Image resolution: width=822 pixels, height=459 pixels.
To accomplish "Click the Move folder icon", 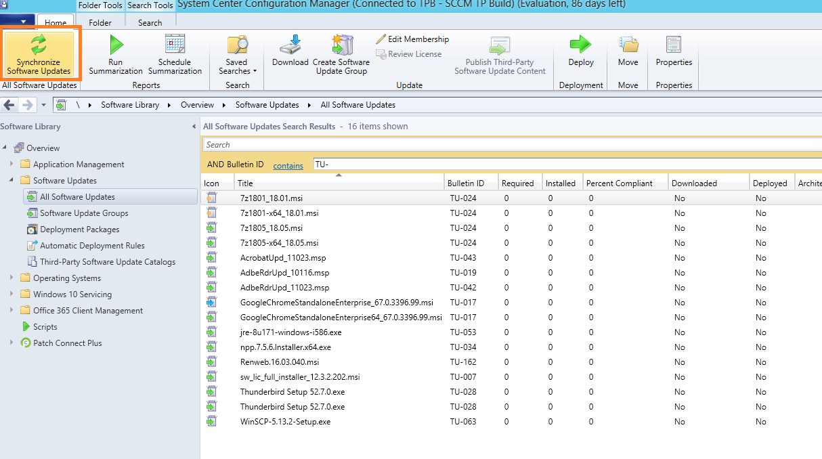I will point(628,45).
